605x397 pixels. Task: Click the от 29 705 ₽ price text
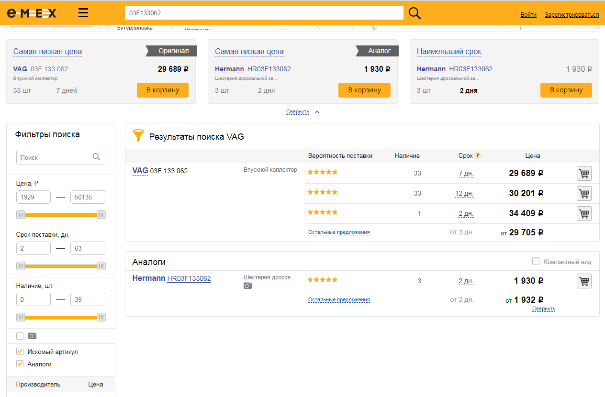point(522,232)
